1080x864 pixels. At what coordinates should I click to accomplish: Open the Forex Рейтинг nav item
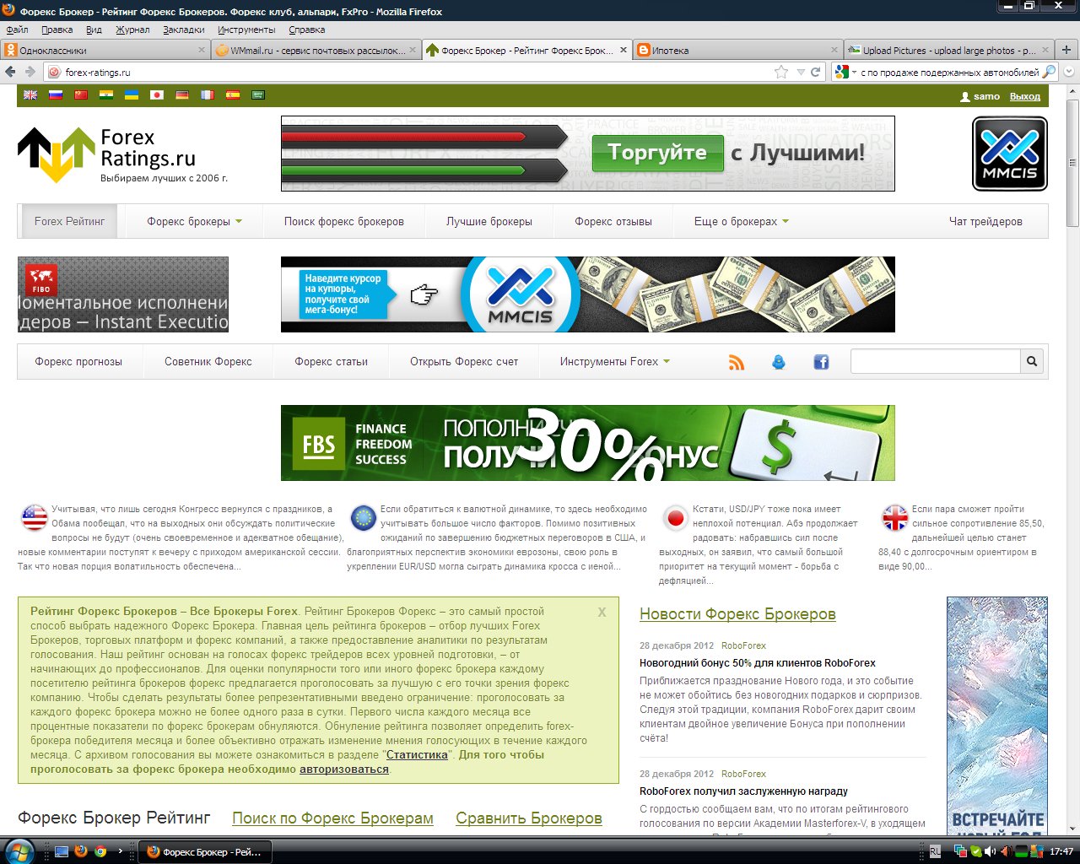pyautogui.click(x=69, y=221)
